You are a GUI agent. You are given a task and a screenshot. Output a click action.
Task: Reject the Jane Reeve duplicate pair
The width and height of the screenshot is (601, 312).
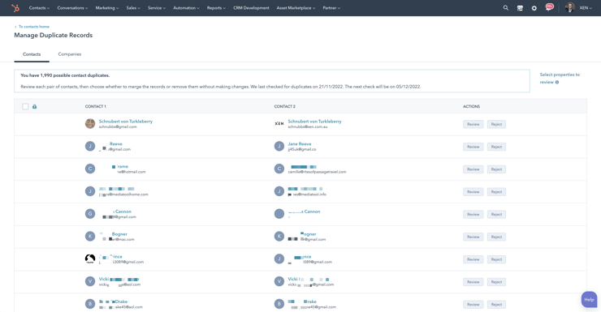pos(496,147)
